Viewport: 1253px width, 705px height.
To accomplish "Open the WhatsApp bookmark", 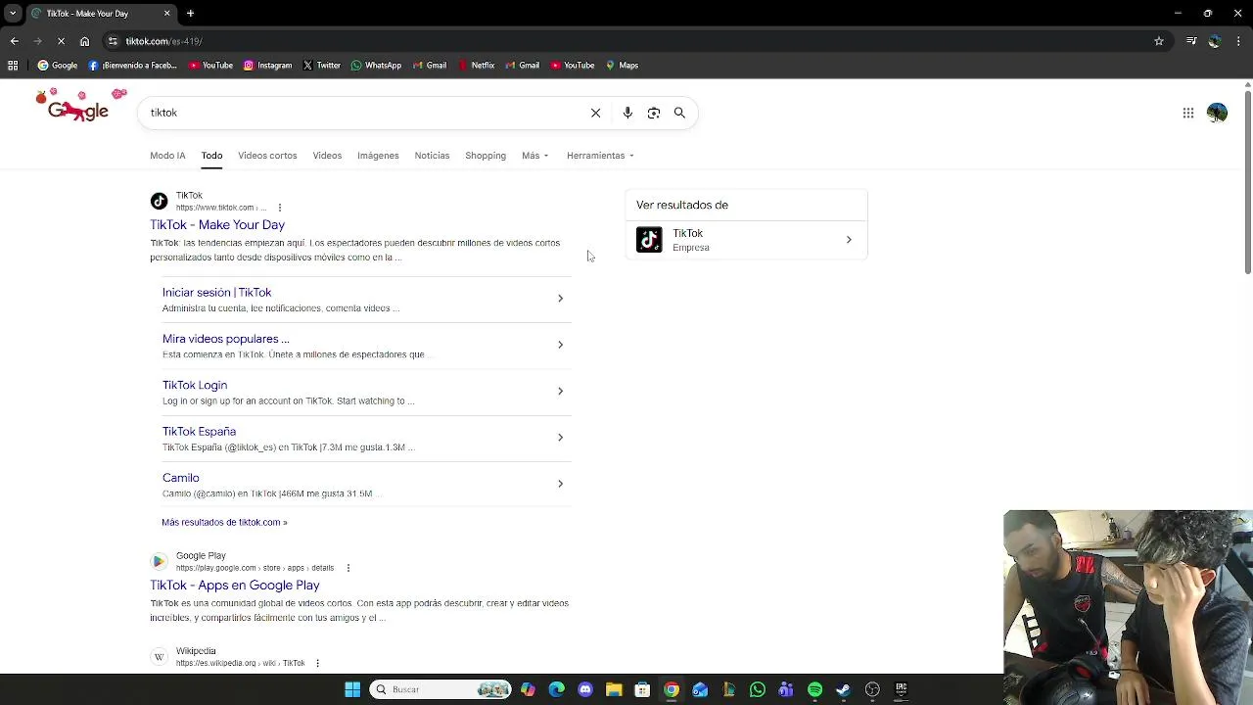I will (376, 66).
